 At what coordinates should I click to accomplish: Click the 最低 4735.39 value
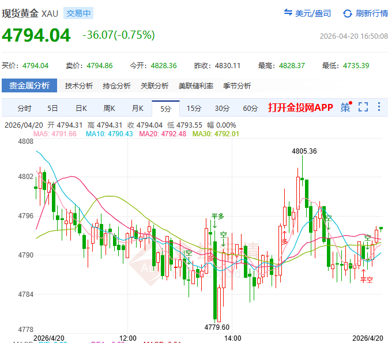pyautogui.click(x=356, y=66)
